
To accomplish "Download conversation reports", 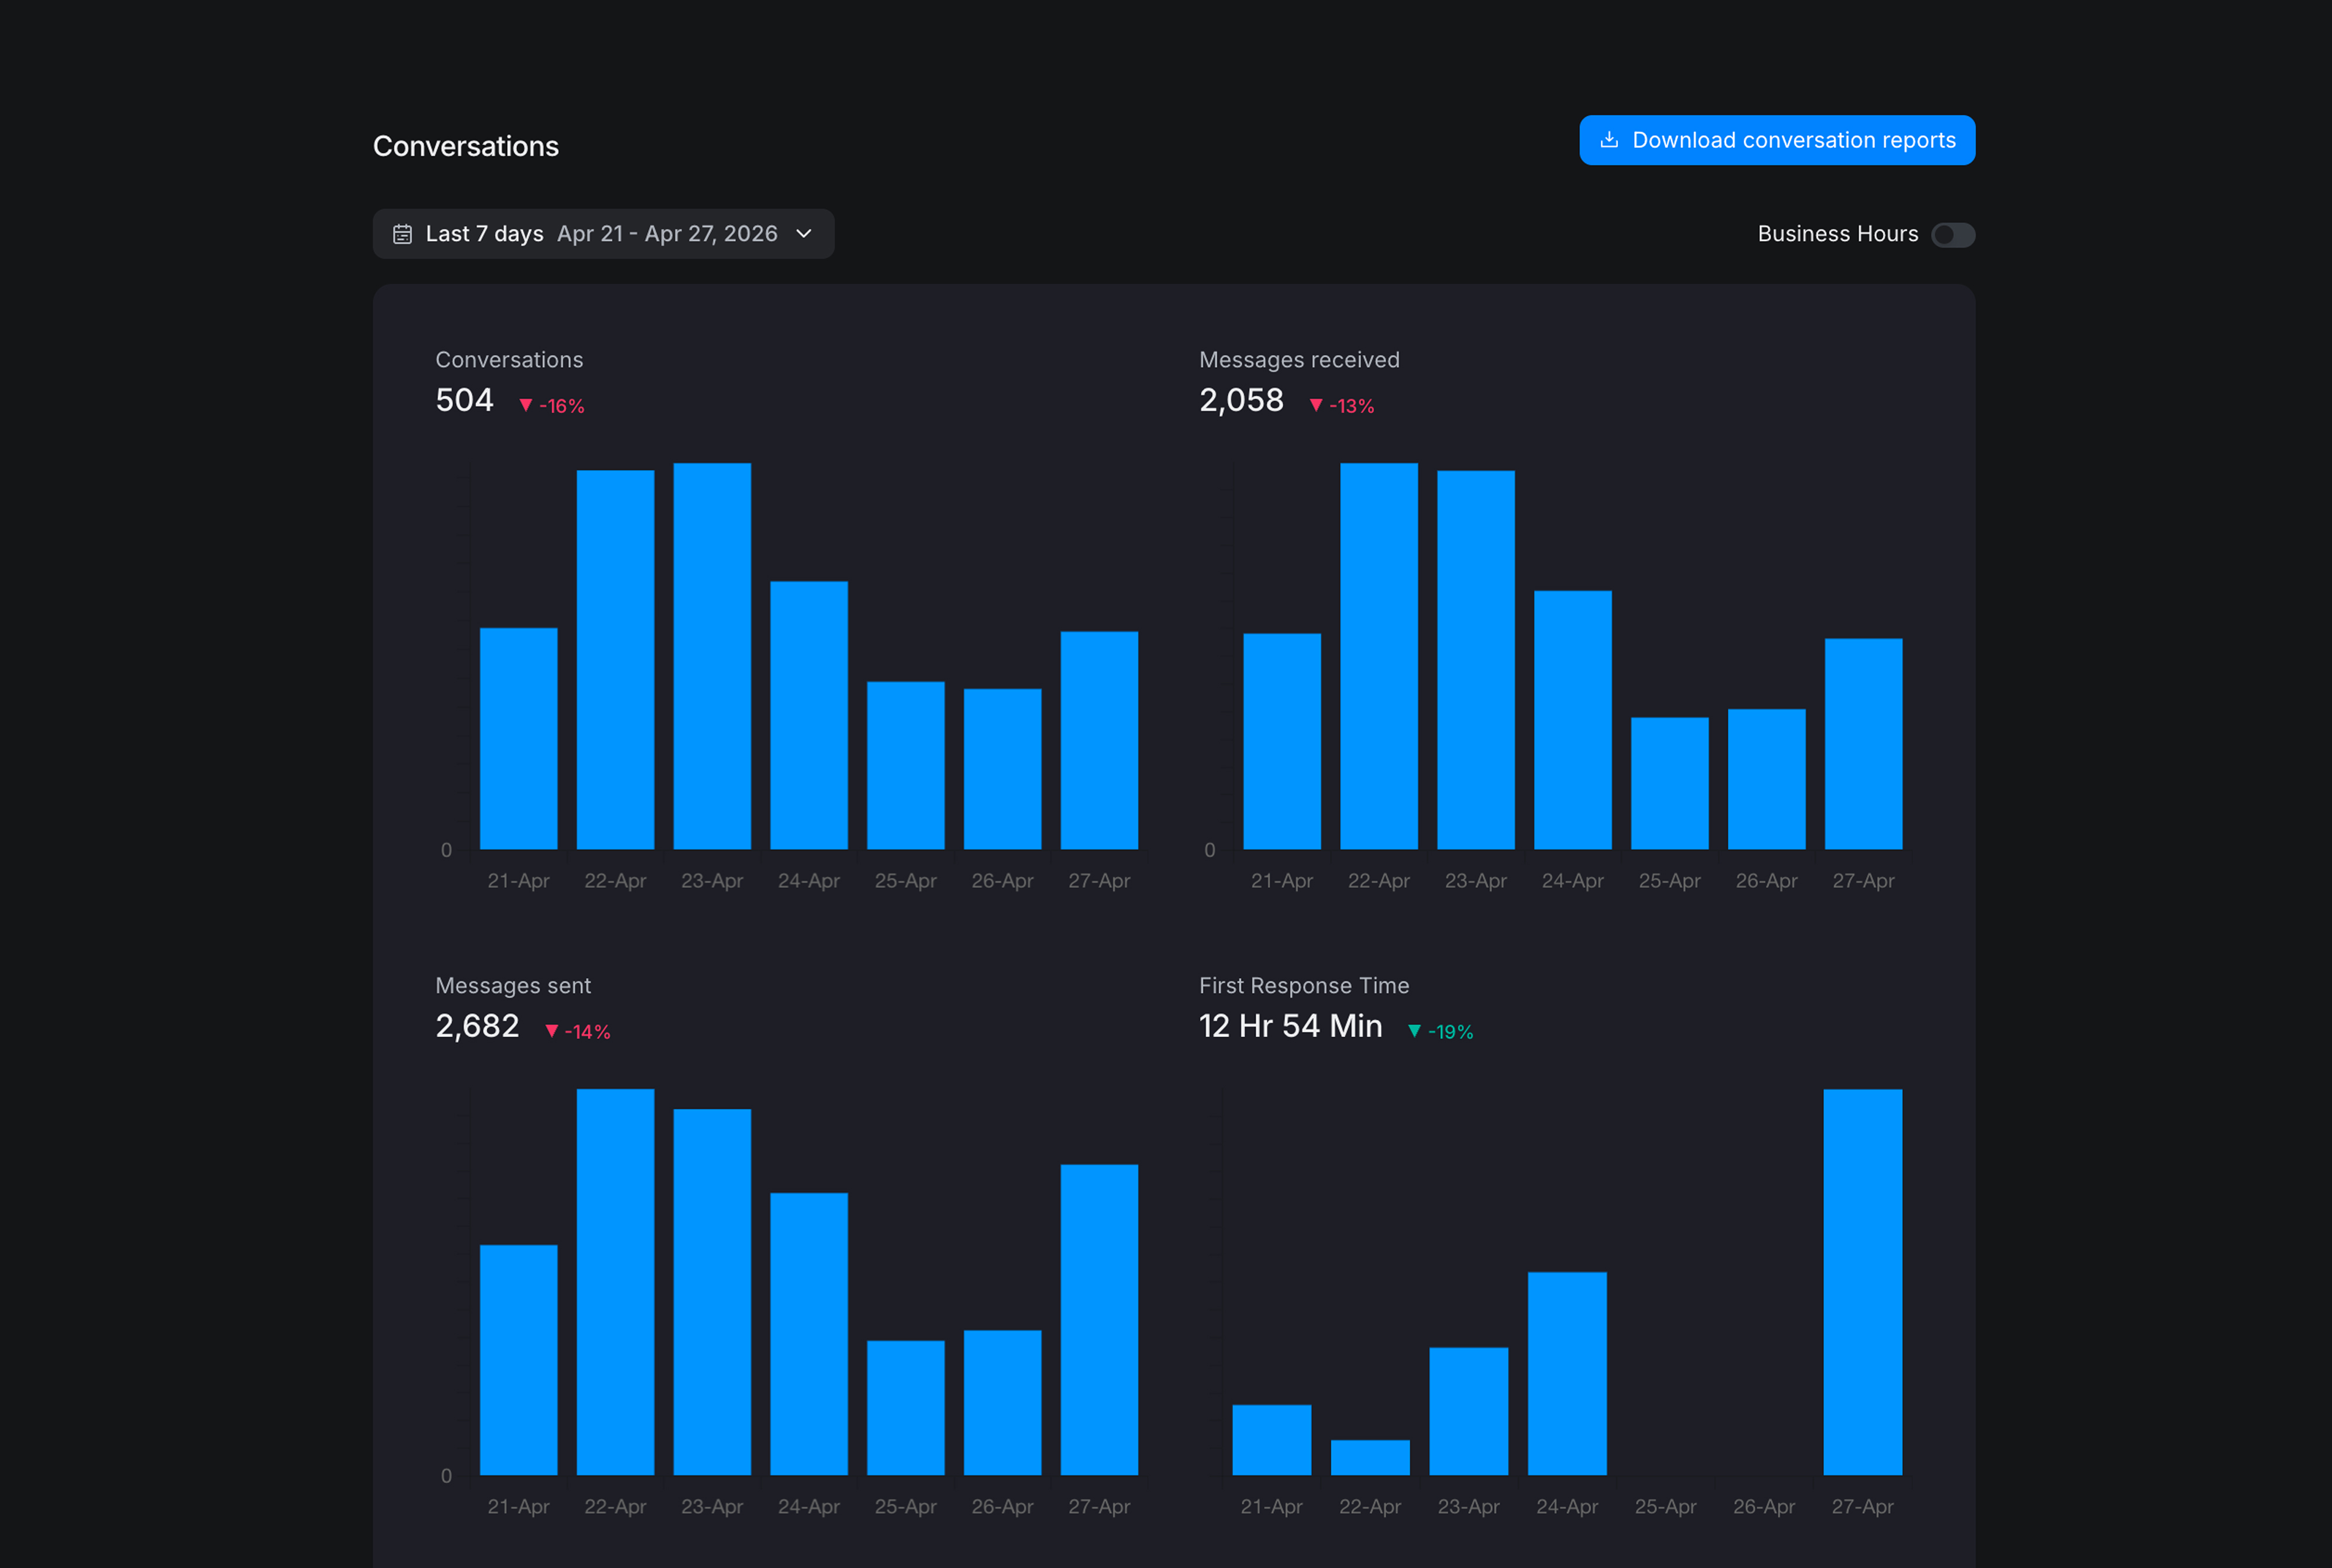I will tap(1777, 140).
